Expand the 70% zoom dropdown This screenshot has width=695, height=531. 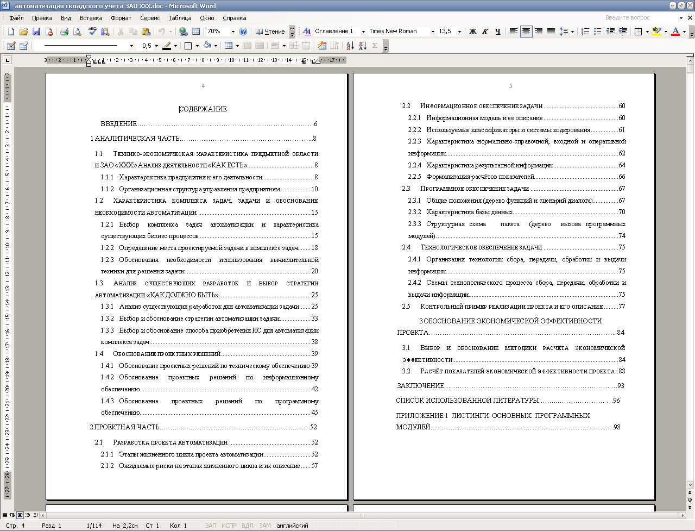(233, 32)
